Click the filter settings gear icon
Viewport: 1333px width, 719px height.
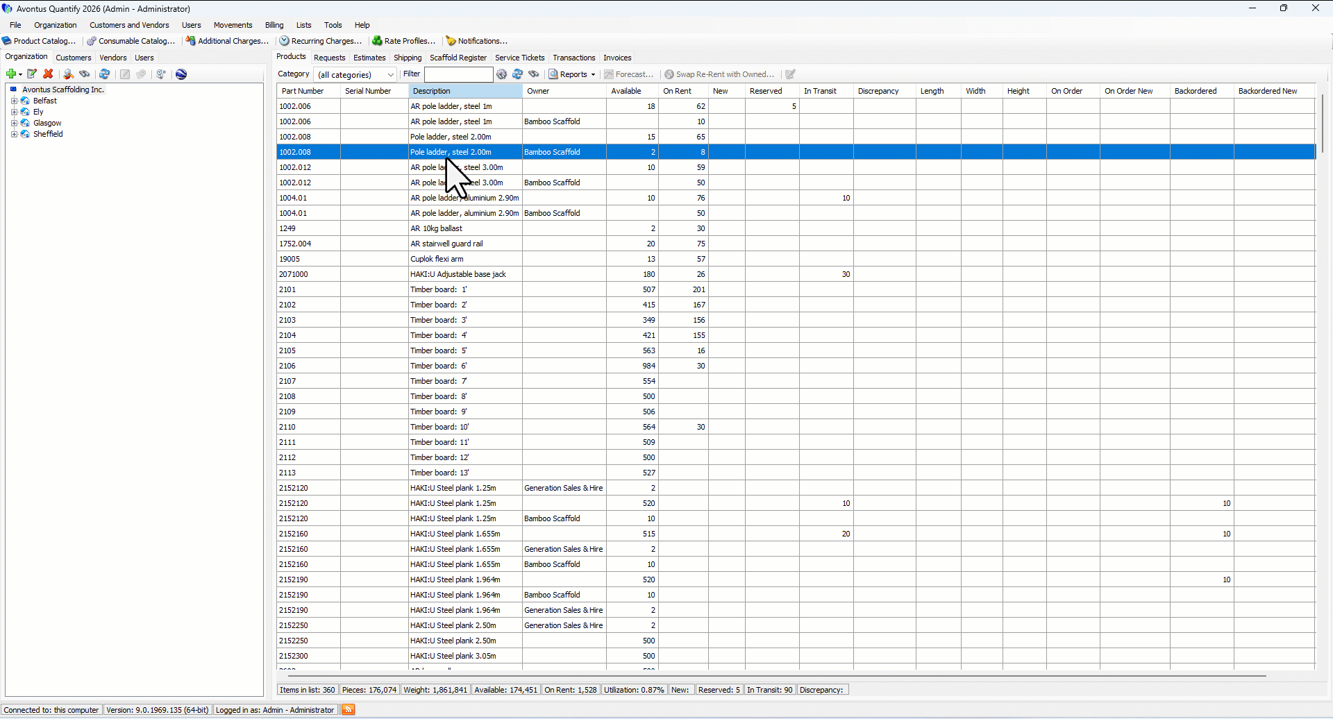[502, 74]
